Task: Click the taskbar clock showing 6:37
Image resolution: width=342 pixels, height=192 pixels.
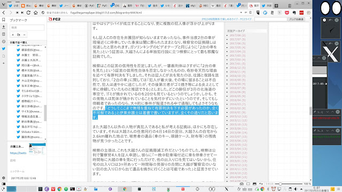Action: coord(316,189)
